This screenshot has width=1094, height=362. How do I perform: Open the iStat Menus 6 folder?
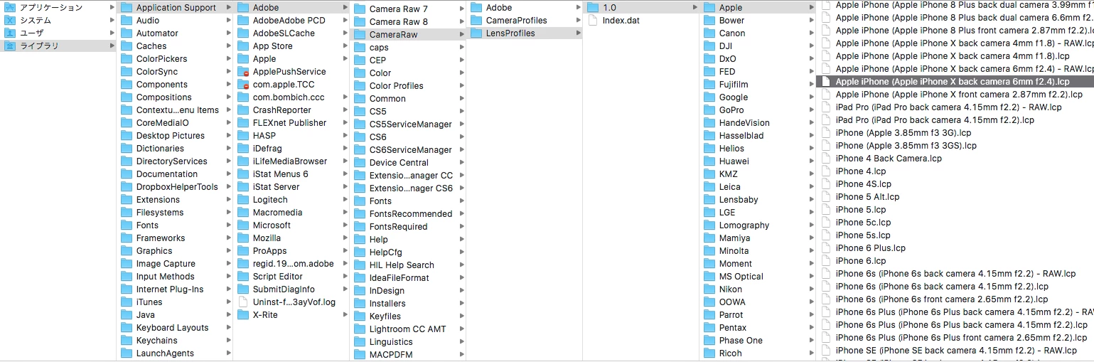click(x=291, y=174)
